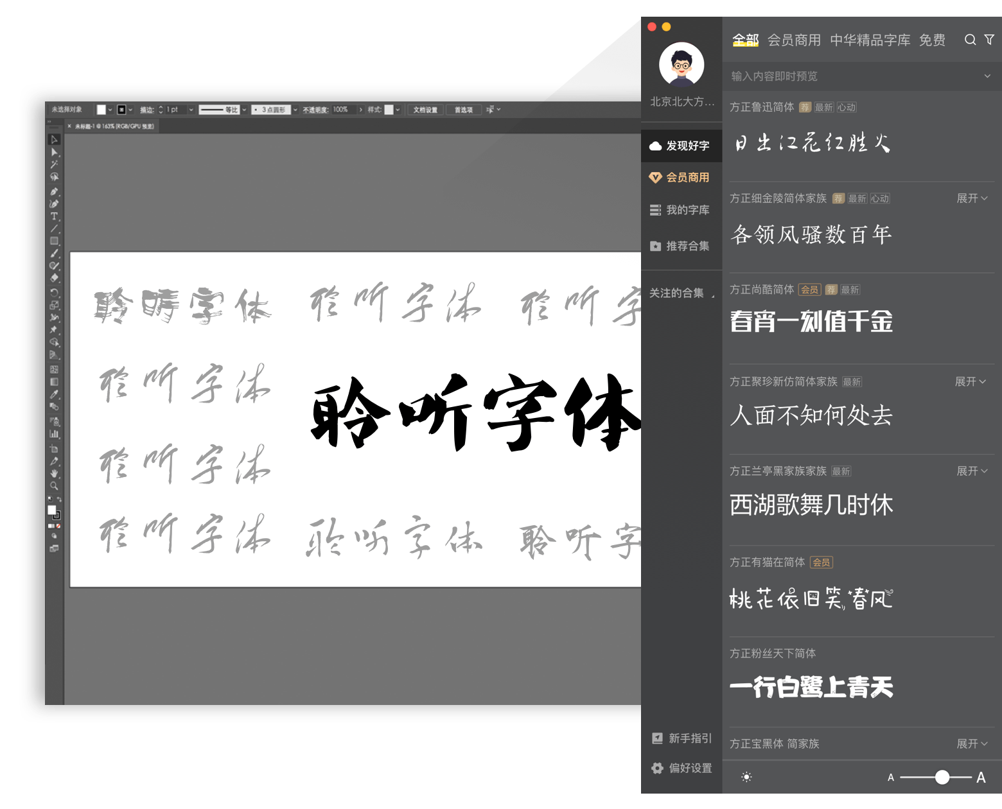
Task: Open font search with magnifier icon
Action: 970,40
